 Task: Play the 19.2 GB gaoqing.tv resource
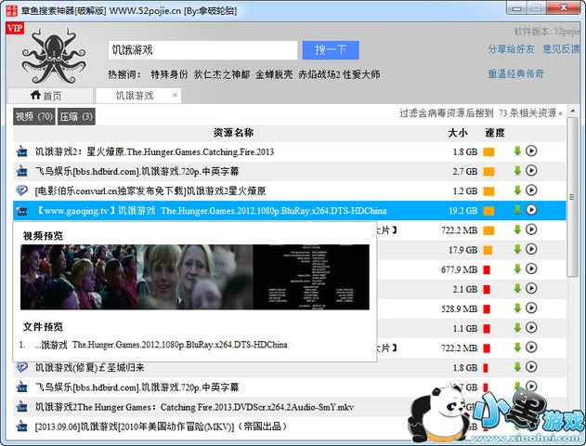(x=531, y=210)
